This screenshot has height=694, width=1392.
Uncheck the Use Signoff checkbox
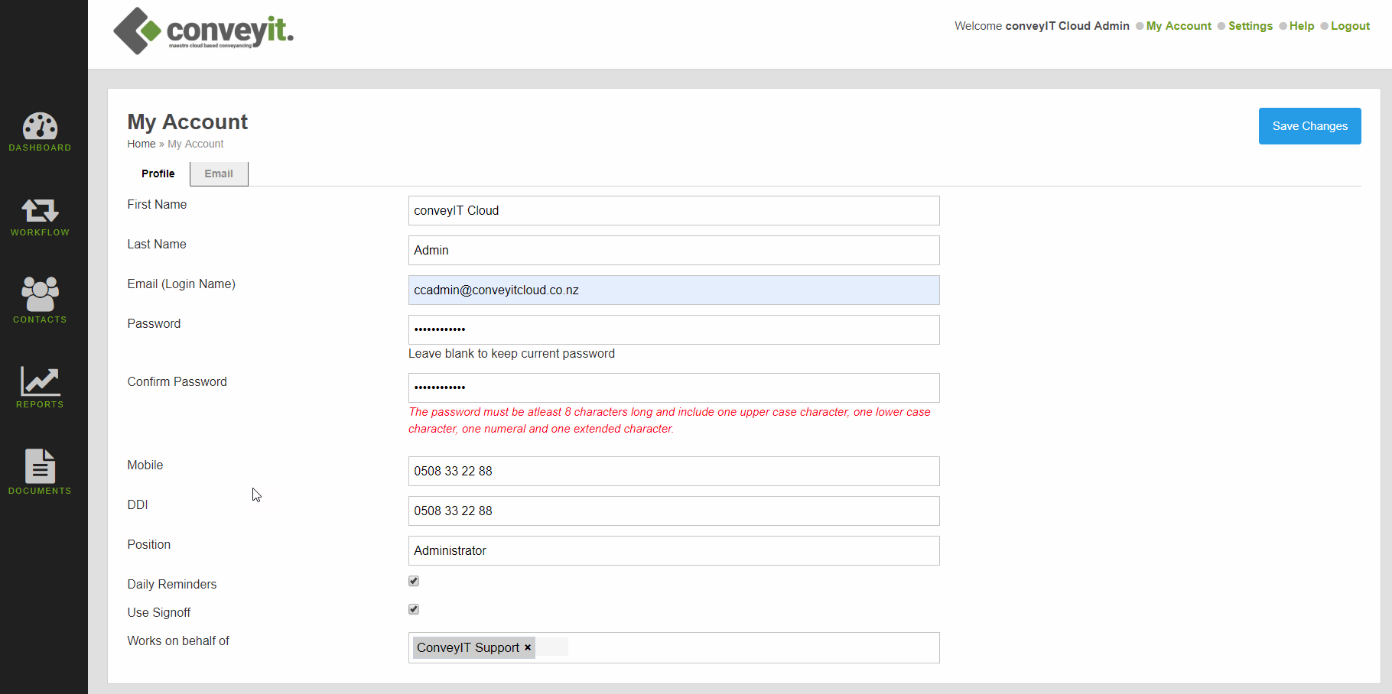[x=414, y=609]
